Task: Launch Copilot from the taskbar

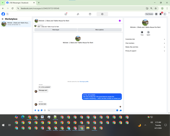Action: [16, 117]
